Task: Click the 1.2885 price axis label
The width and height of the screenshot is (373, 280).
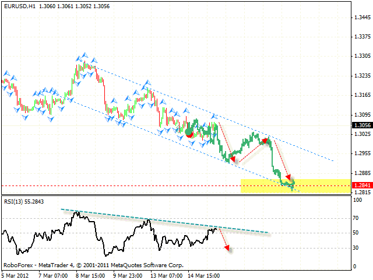Action: coord(361,173)
